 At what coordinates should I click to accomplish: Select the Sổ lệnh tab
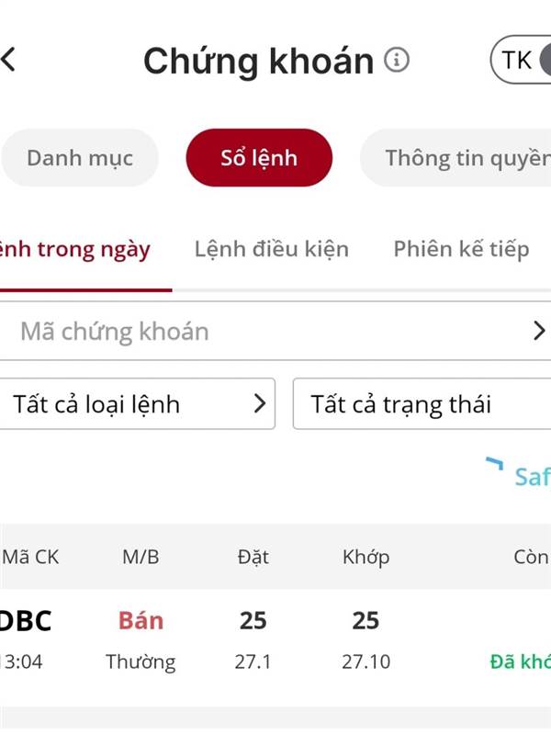click(259, 157)
